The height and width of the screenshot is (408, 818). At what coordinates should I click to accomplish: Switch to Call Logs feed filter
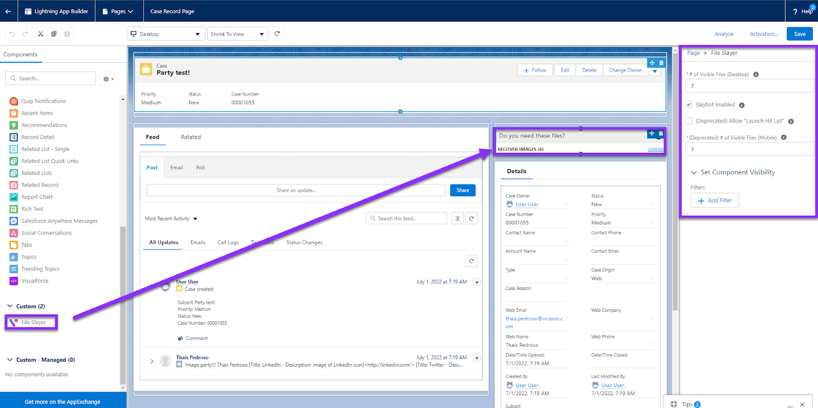coord(228,242)
